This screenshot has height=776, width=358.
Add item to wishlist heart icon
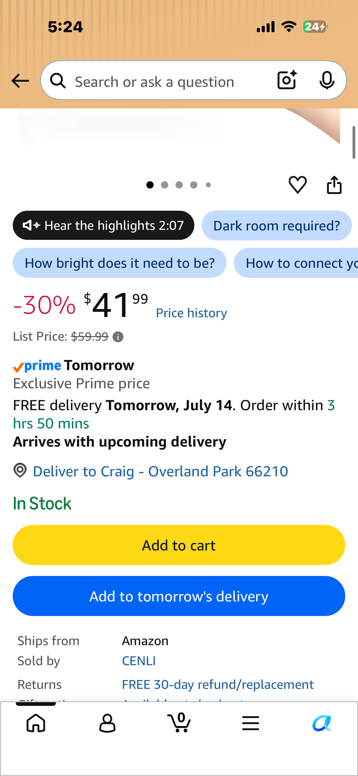pos(298,185)
